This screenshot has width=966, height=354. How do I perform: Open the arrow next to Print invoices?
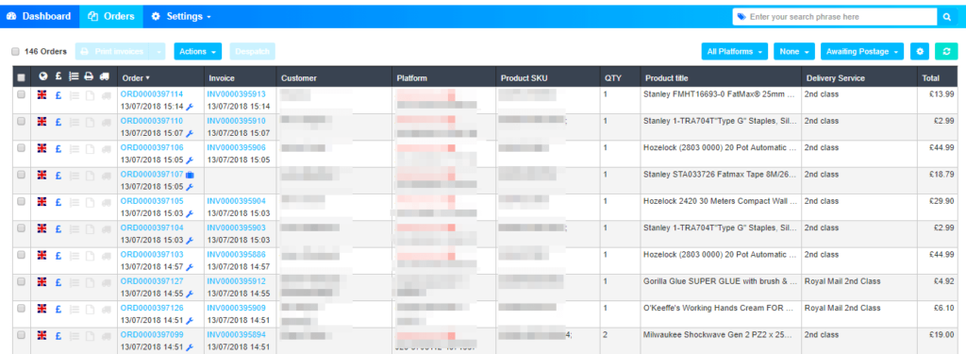(158, 51)
